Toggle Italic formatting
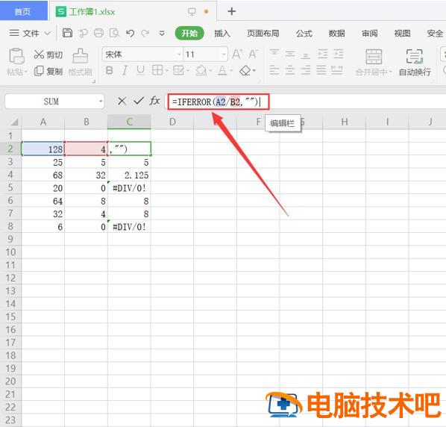Screen dimensions: 446x427 [125, 70]
